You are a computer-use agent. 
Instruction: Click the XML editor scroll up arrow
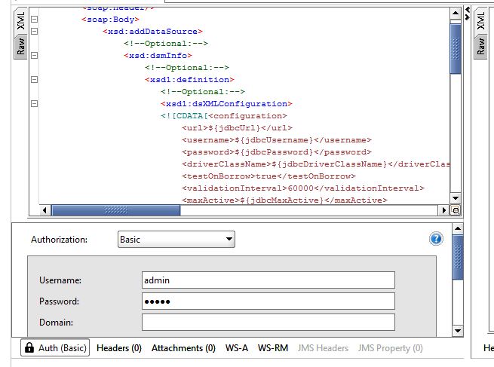point(456,13)
